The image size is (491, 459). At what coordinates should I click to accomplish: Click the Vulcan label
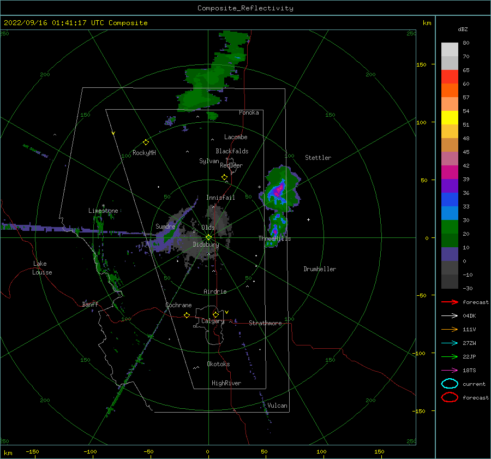click(x=277, y=406)
